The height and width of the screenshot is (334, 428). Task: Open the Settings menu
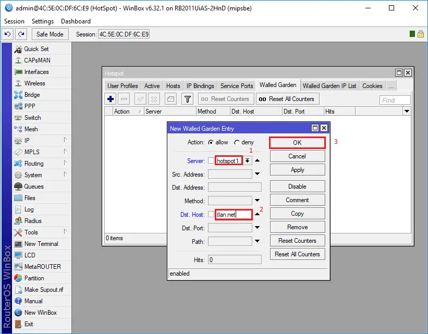[43, 21]
